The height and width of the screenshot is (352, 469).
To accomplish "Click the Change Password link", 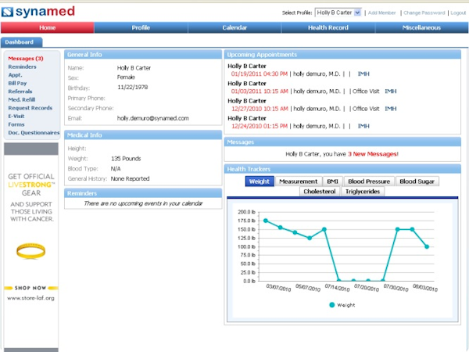I will tap(424, 13).
